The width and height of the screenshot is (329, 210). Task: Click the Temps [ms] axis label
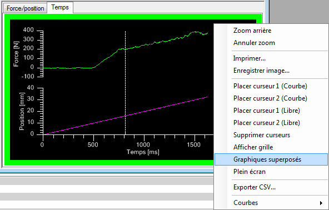143,152
